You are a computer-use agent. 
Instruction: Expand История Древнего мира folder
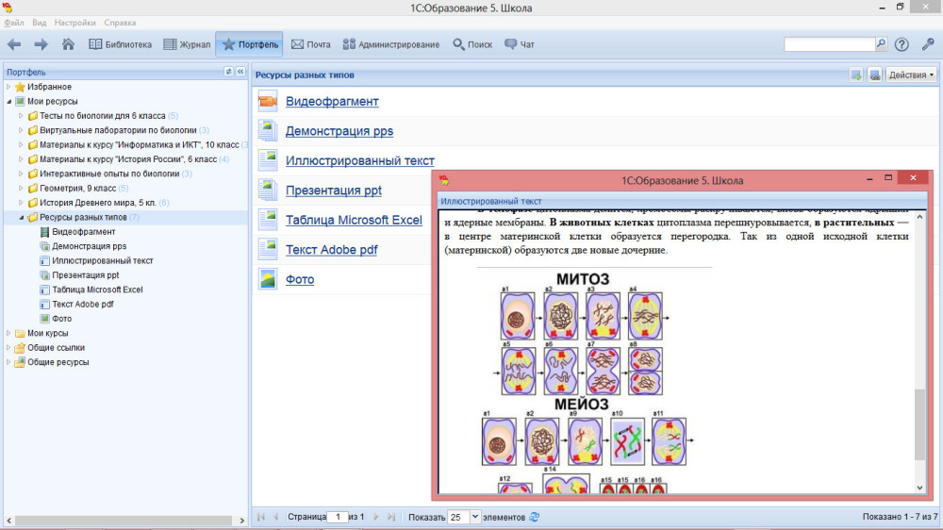(x=21, y=203)
